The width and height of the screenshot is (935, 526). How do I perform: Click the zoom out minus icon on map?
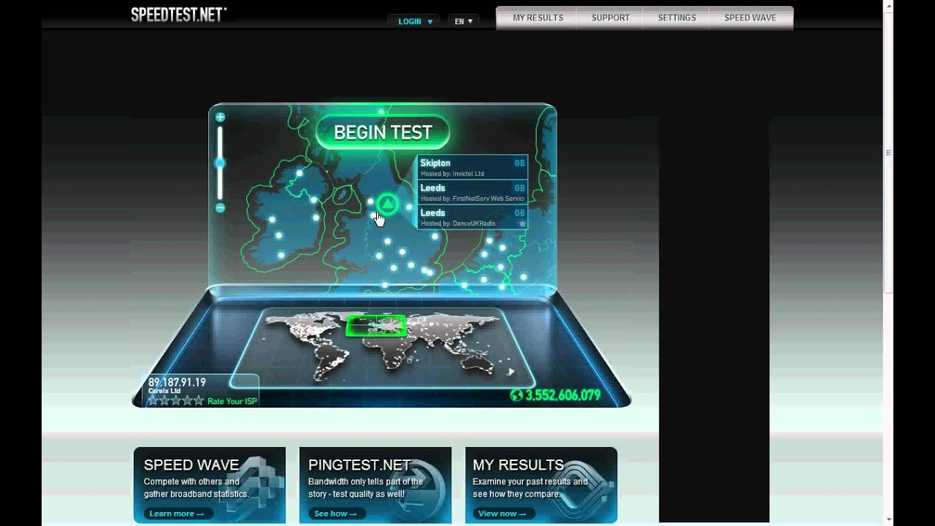(220, 208)
